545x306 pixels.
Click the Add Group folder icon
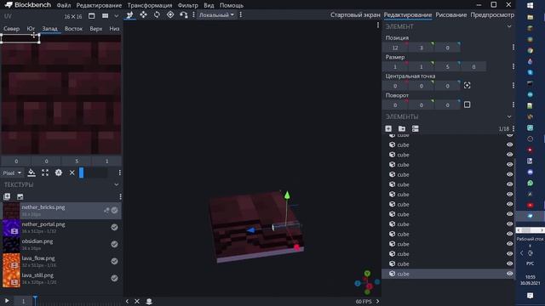(x=402, y=128)
